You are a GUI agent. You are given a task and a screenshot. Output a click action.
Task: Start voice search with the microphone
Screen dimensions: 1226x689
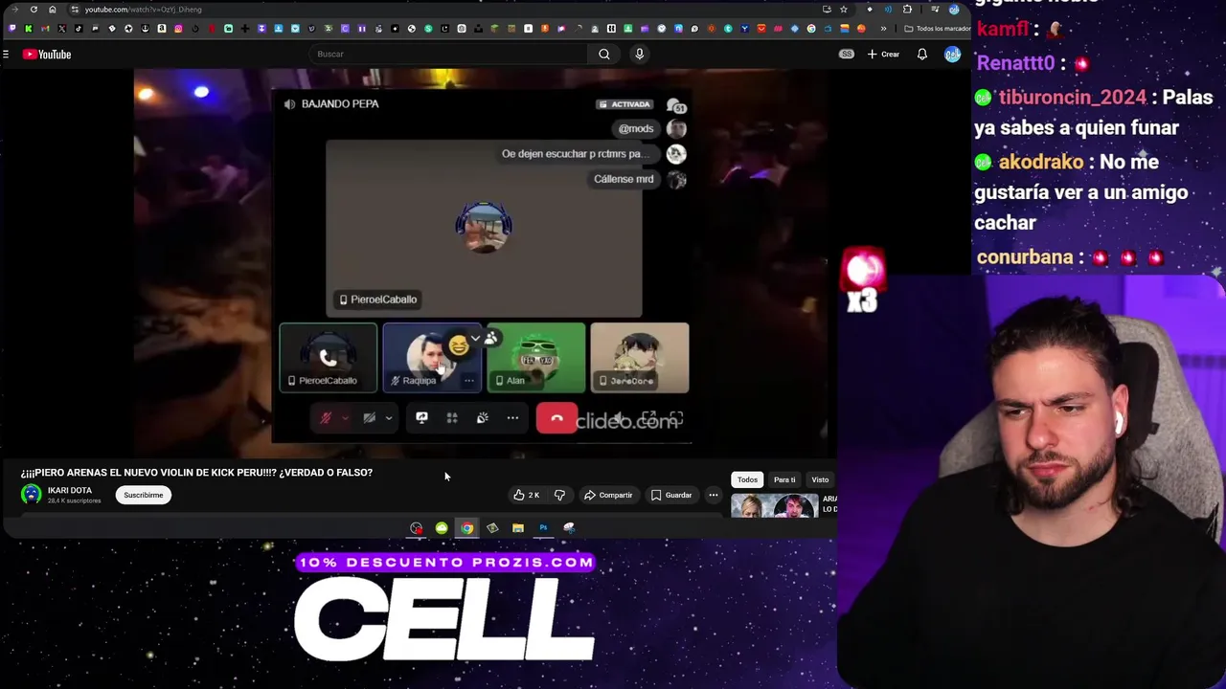click(640, 54)
